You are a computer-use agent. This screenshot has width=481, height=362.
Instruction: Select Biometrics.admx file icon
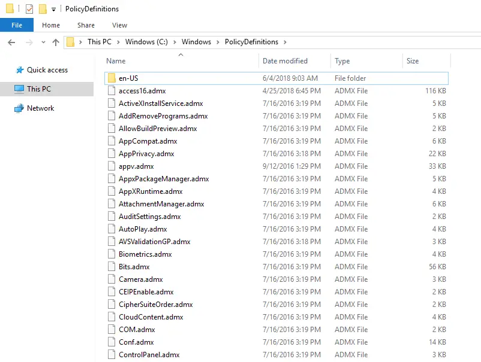click(x=112, y=254)
